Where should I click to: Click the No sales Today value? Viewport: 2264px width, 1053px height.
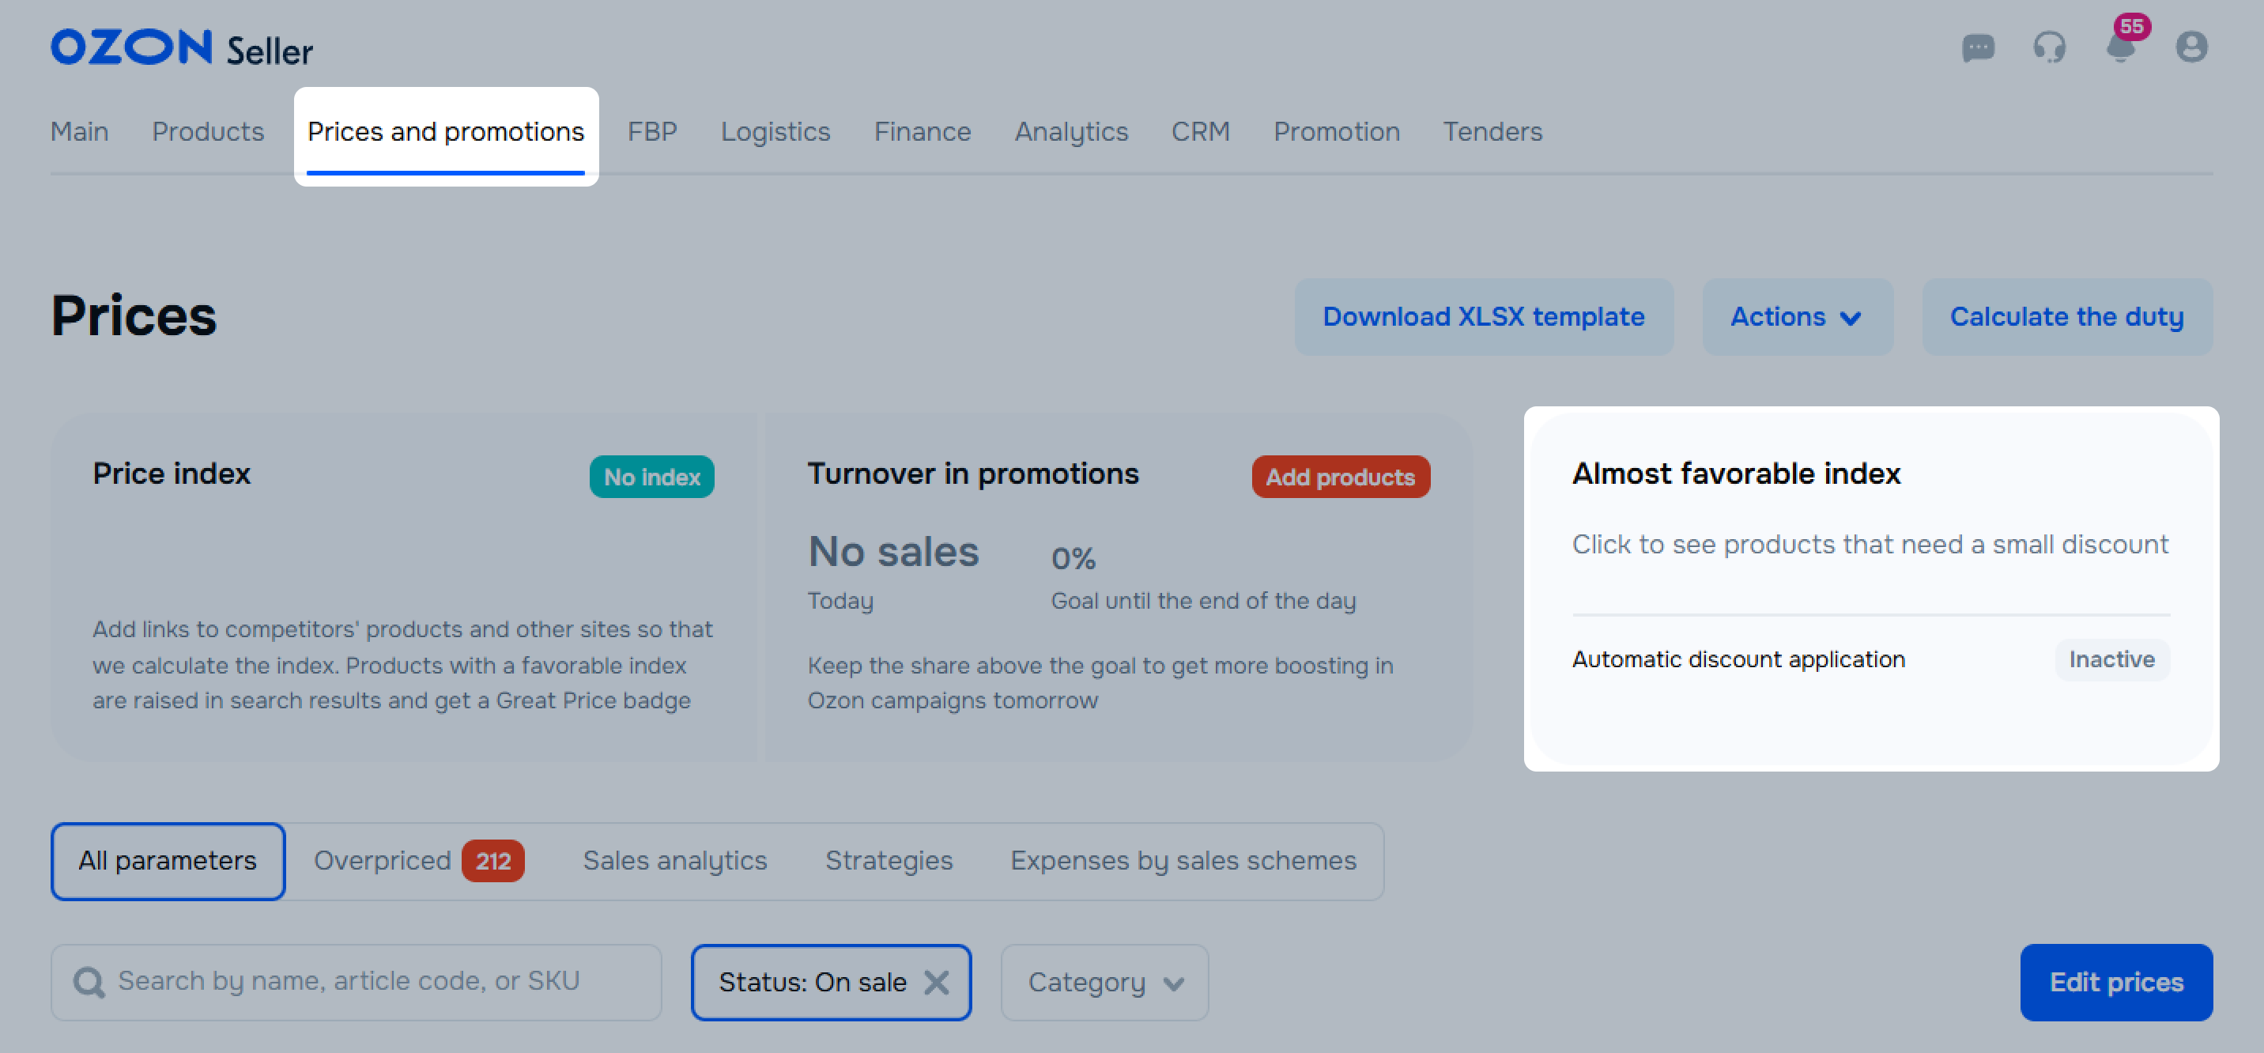click(893, 553)
